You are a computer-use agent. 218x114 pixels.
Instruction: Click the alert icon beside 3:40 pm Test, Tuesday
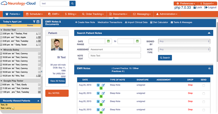pos(37,41)
